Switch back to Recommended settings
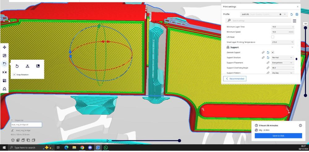The width and height of the screenshot is (309, 152). tap(235, 79)
